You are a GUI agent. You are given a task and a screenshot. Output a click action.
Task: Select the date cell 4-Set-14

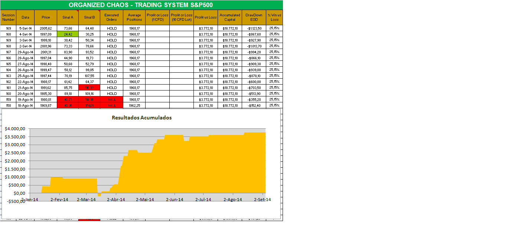click(26, 34)
